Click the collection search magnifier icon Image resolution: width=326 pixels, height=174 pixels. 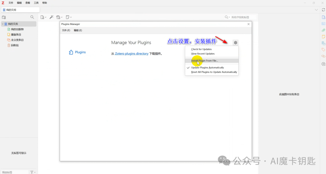point(32,17)
